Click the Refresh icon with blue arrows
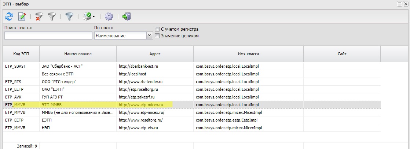 pos(9,16)
